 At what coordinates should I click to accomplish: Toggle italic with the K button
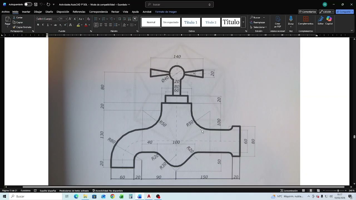pyautogui.click(x=43, y=25)
